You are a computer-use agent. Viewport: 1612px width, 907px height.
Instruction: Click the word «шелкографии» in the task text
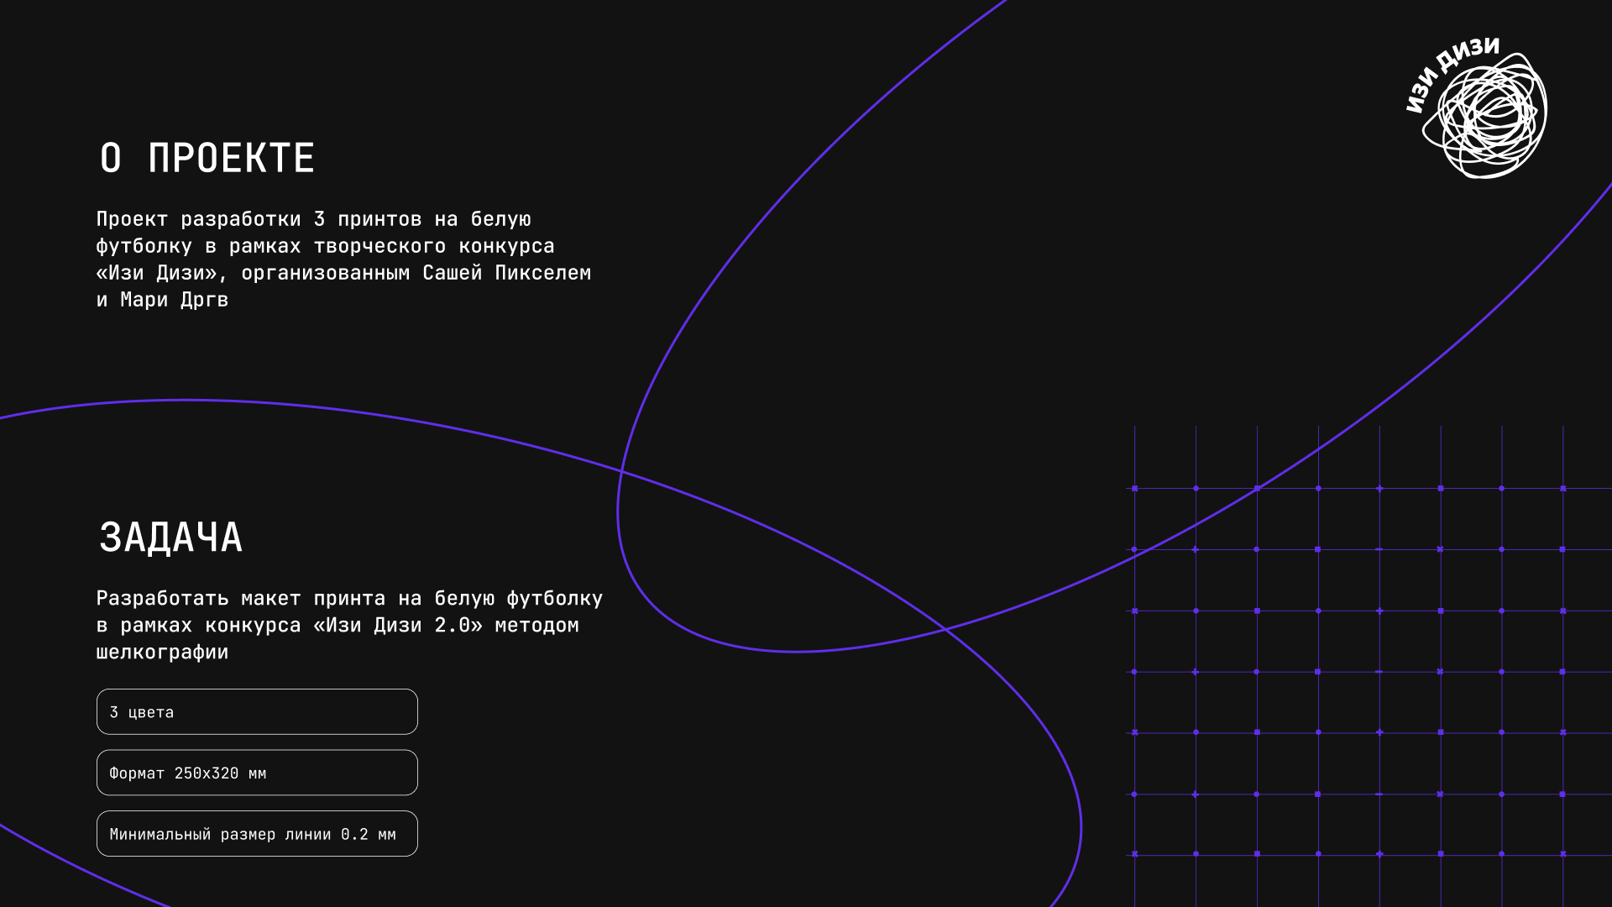(162, 653)
